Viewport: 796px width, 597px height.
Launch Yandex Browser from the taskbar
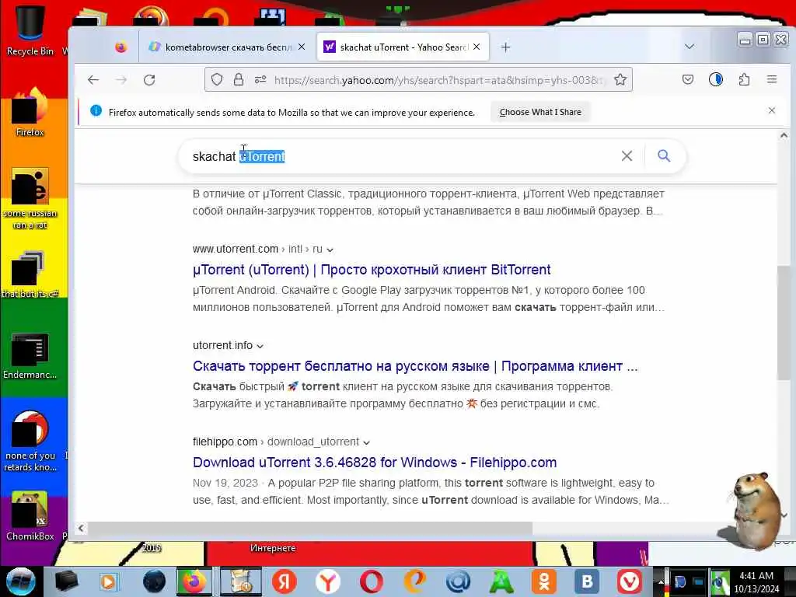[328, 581]
